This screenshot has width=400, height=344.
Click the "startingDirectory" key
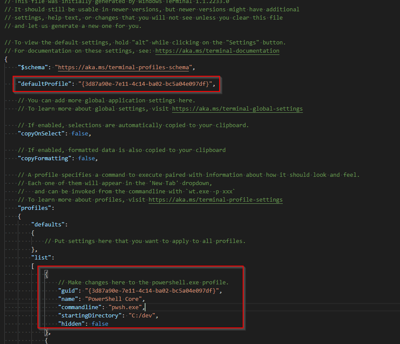pos(90,315)
